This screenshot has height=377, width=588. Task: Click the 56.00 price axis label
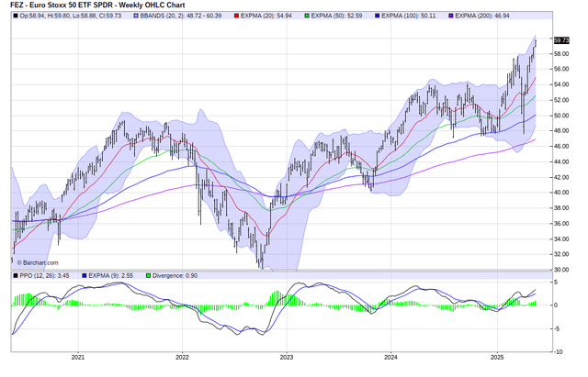point(561,69)
